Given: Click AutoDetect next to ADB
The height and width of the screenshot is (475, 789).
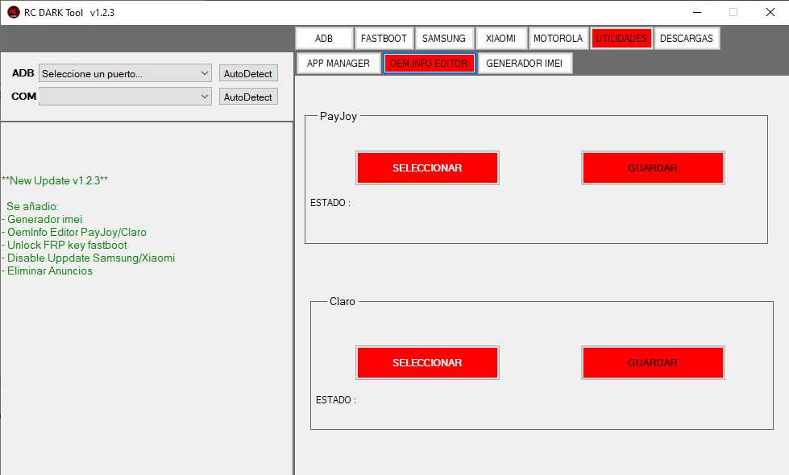Looking at the screenshot, I should pyautogui.click(x=248, y=73).
